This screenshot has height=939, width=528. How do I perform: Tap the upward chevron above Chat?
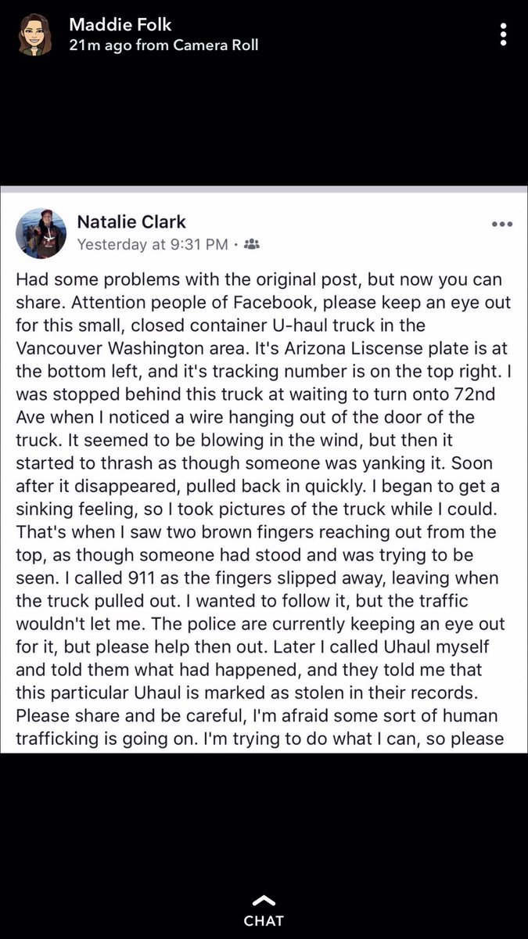click(x=264, y=900)
